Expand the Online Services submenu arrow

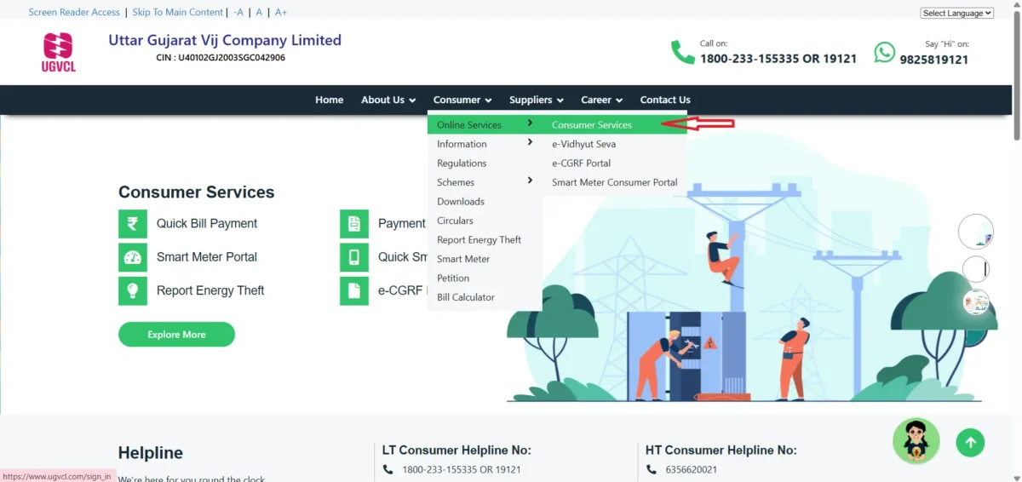coord(531,123)
